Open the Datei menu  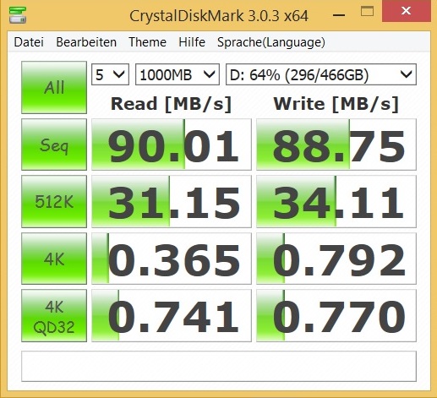(x=29, y=42)
